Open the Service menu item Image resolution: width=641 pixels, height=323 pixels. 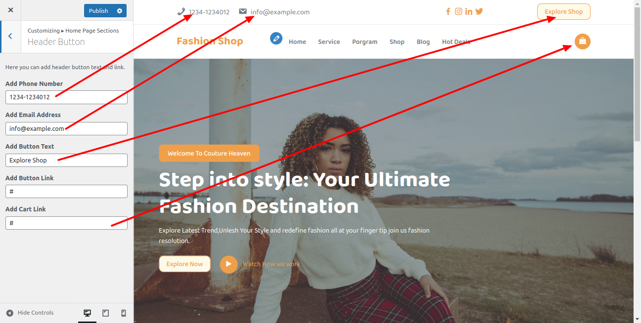click(329, 42)
